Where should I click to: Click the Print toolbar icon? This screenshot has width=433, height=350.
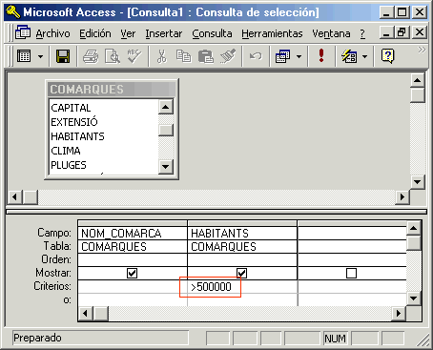pyautogui.click(x=91, y=56)
